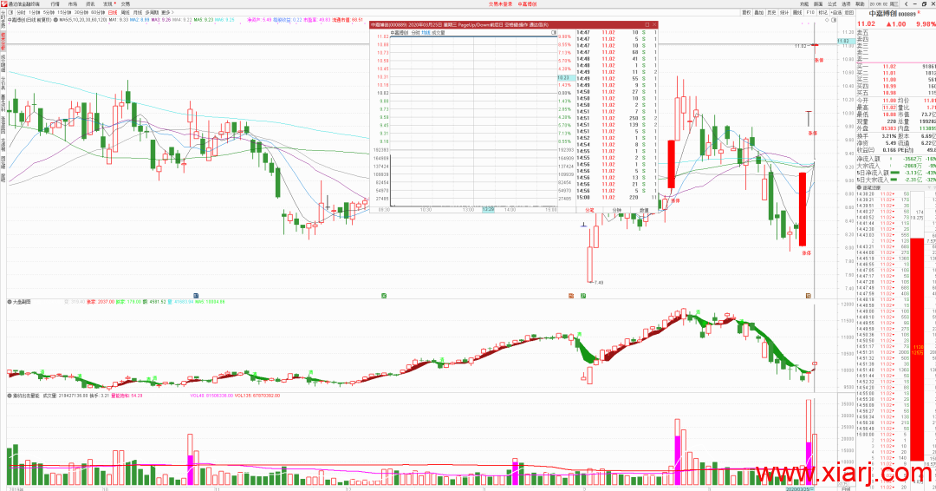Click the 版面 menu item at top right

[x=818, y=4]
